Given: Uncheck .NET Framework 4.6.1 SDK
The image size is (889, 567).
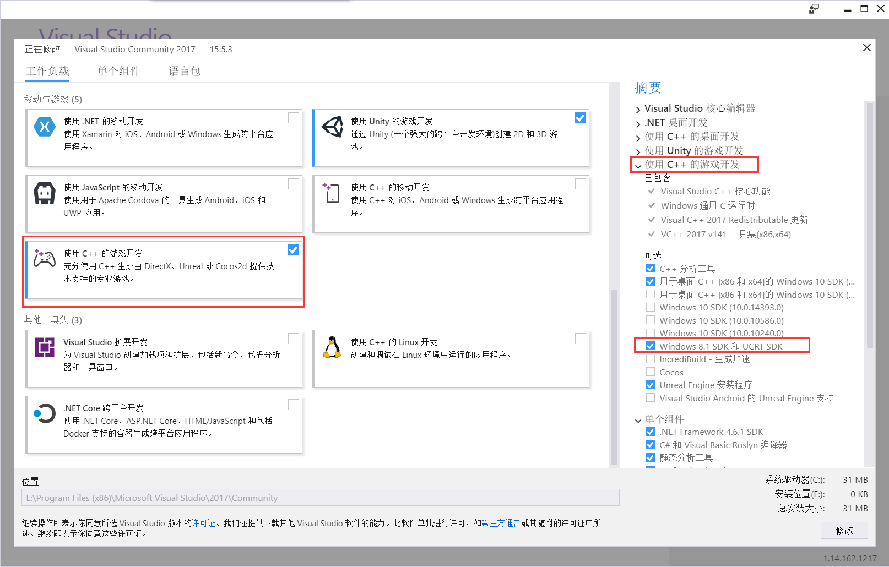Looking at the screenshot, I should (x=651, y=432).
